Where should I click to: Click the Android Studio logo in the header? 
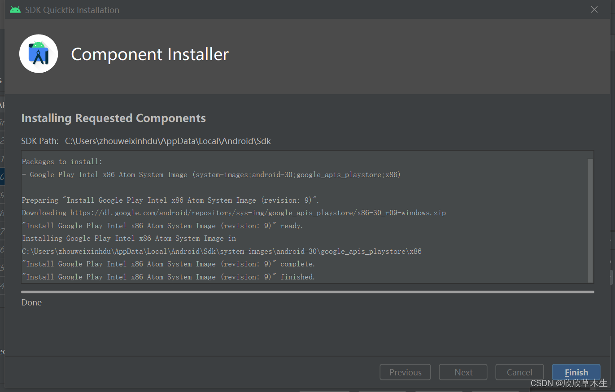pos(39,54)
